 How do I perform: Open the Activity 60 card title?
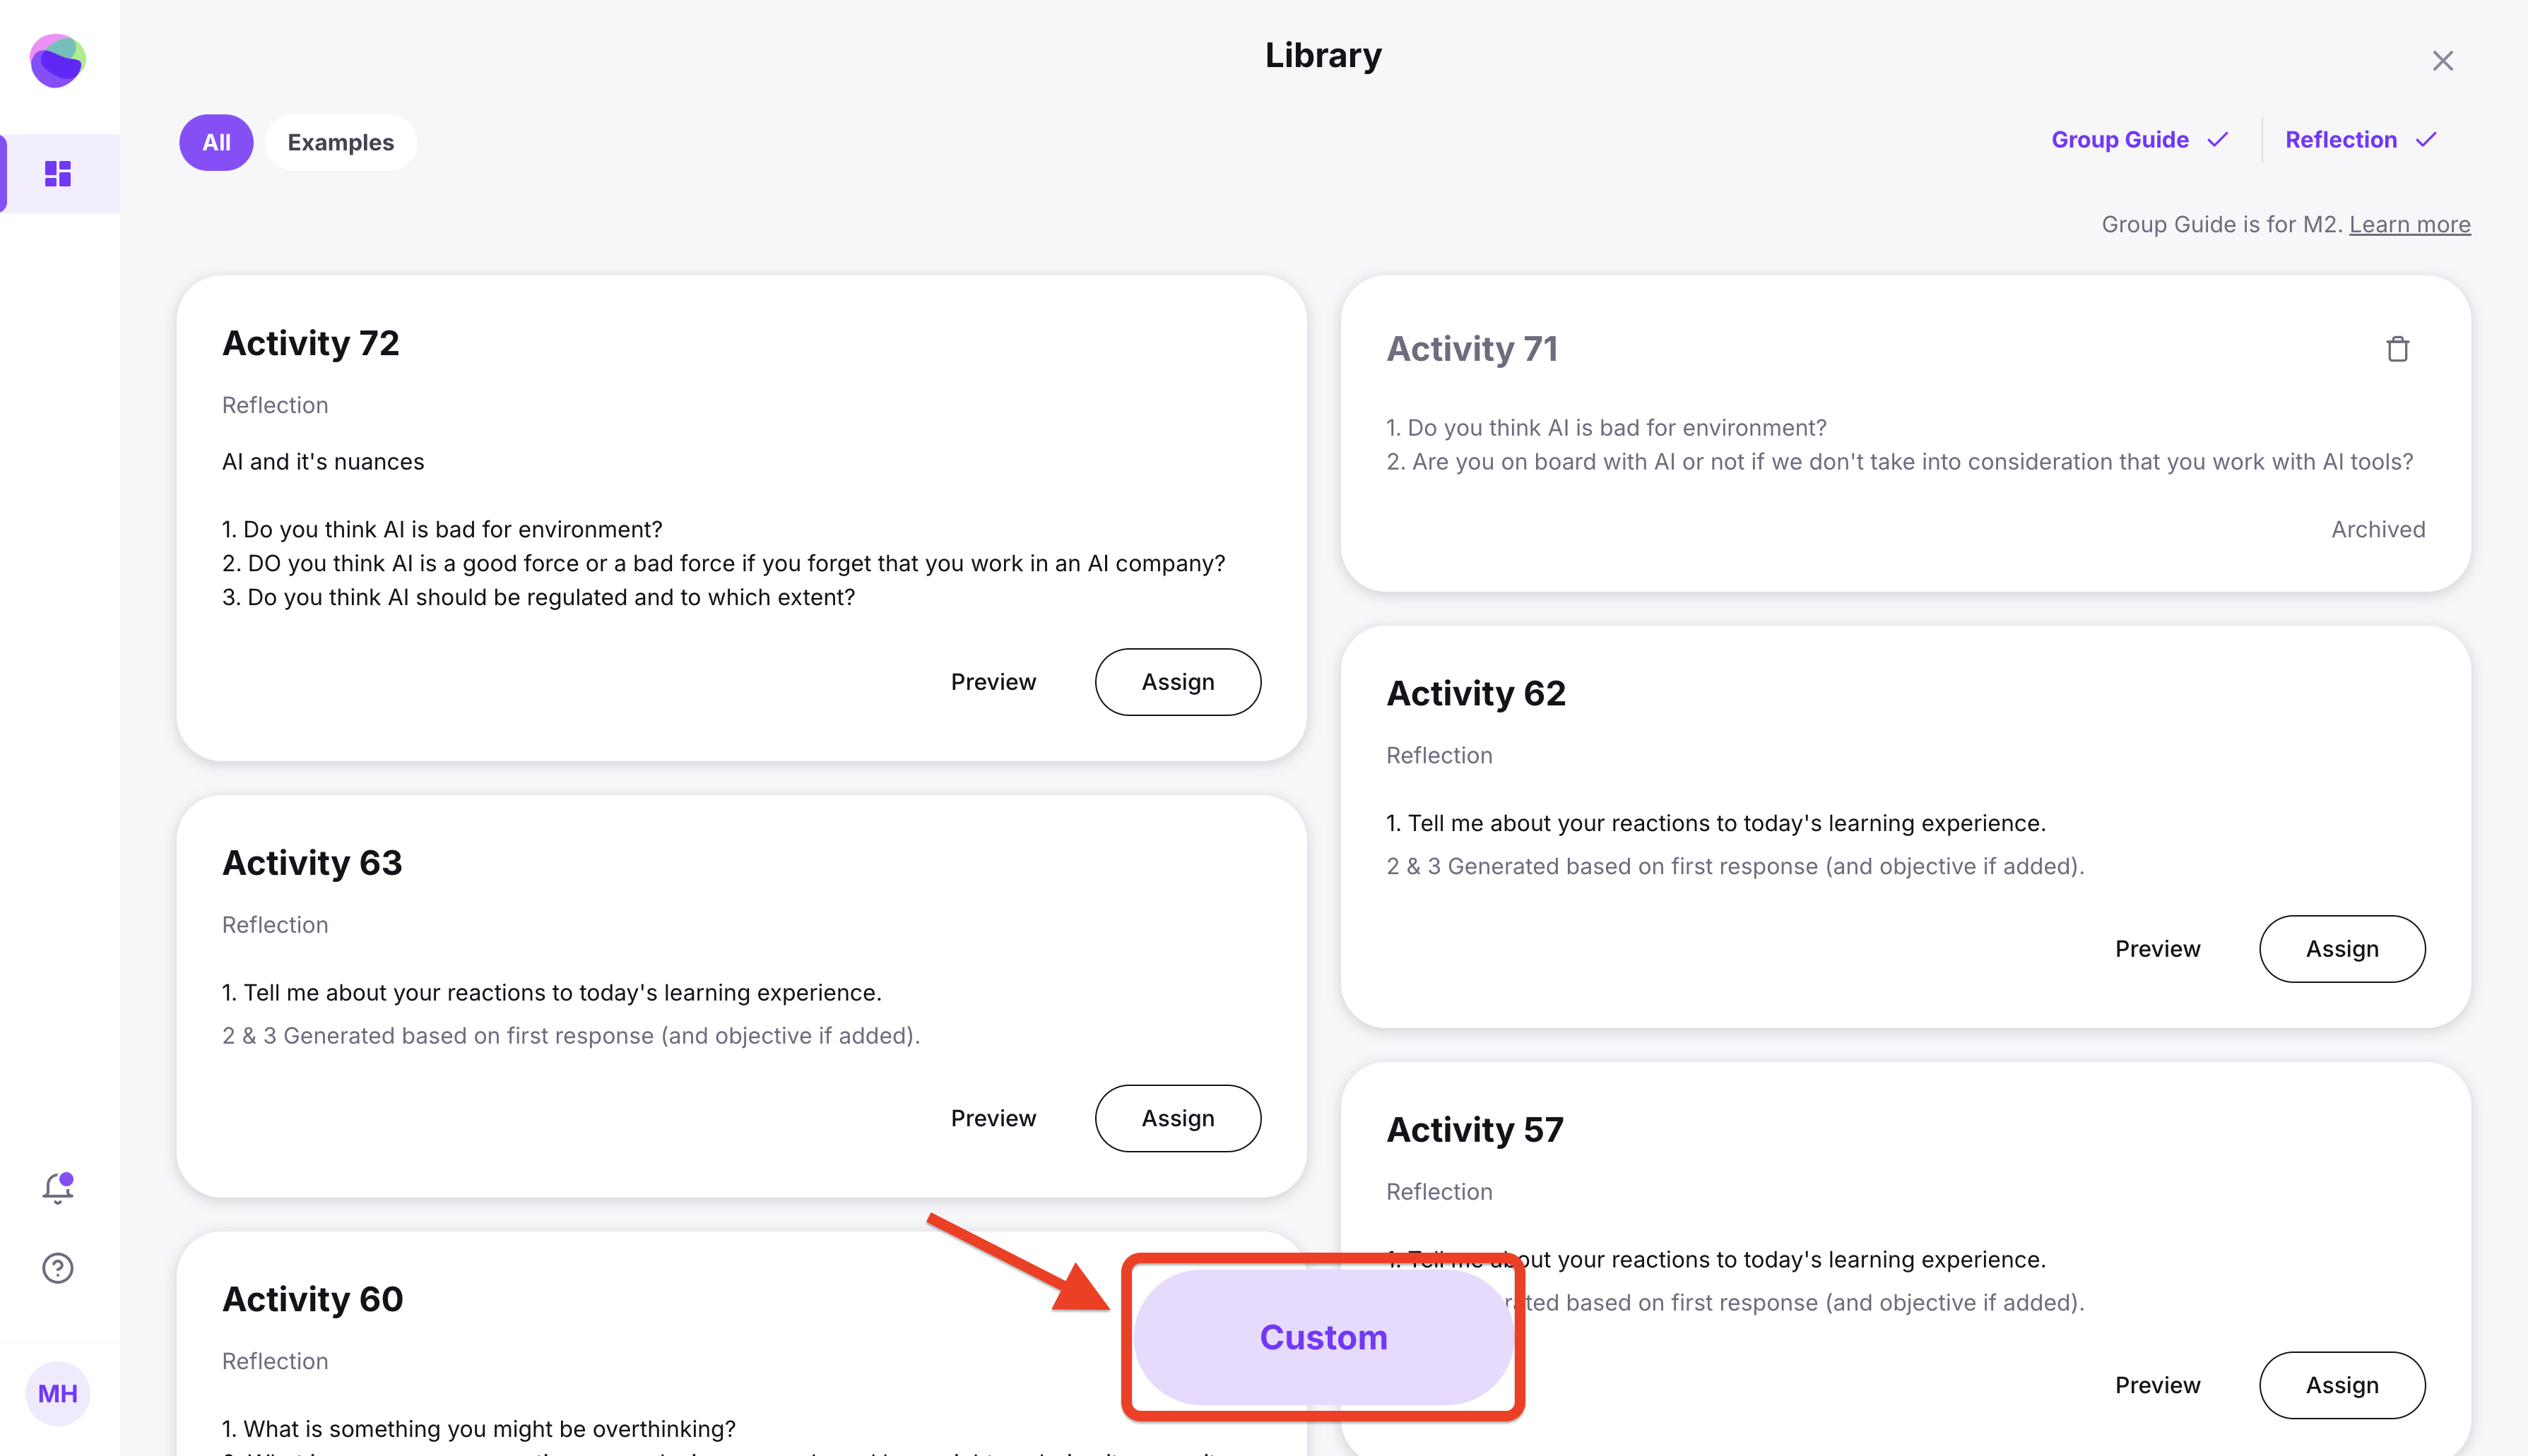pos(312,1299)
